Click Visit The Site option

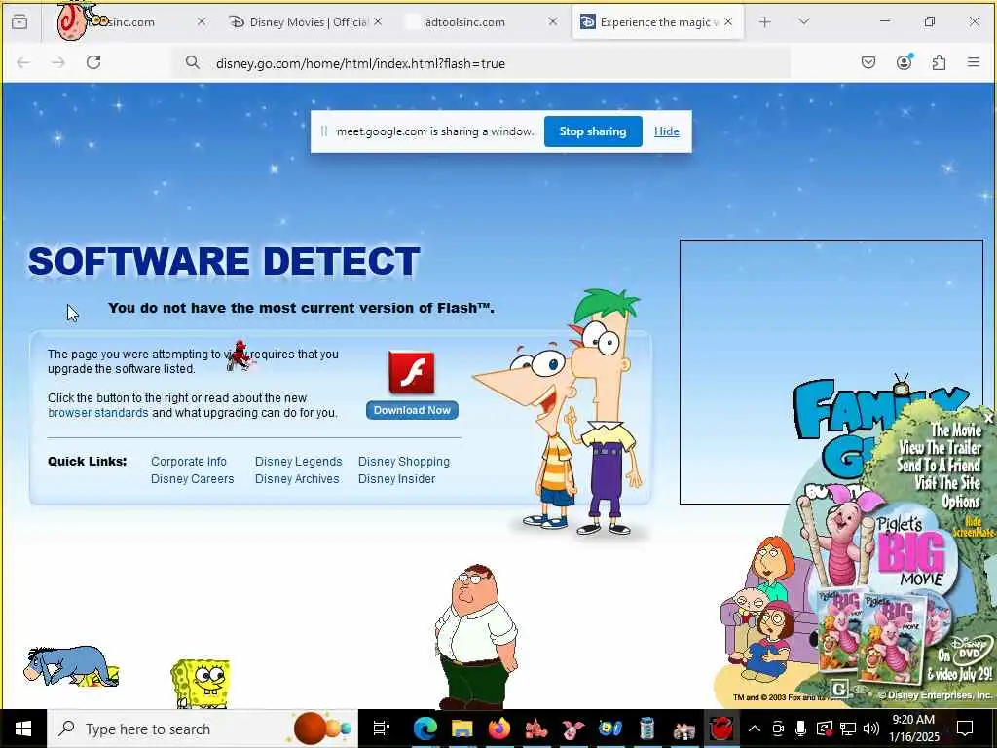947,483
